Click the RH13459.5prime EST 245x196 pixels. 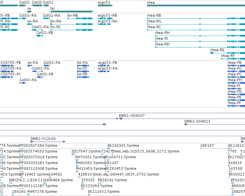[77, 172]
